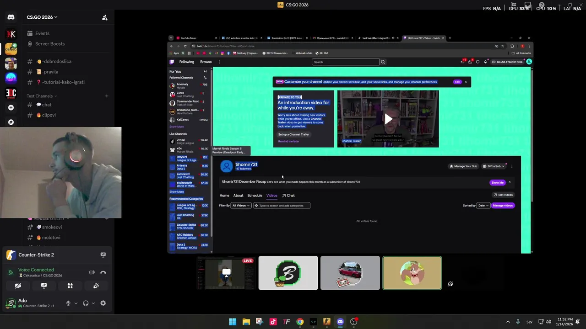
Task: Open Google Chrome from Windows taskbar
Action: [300, 322]
